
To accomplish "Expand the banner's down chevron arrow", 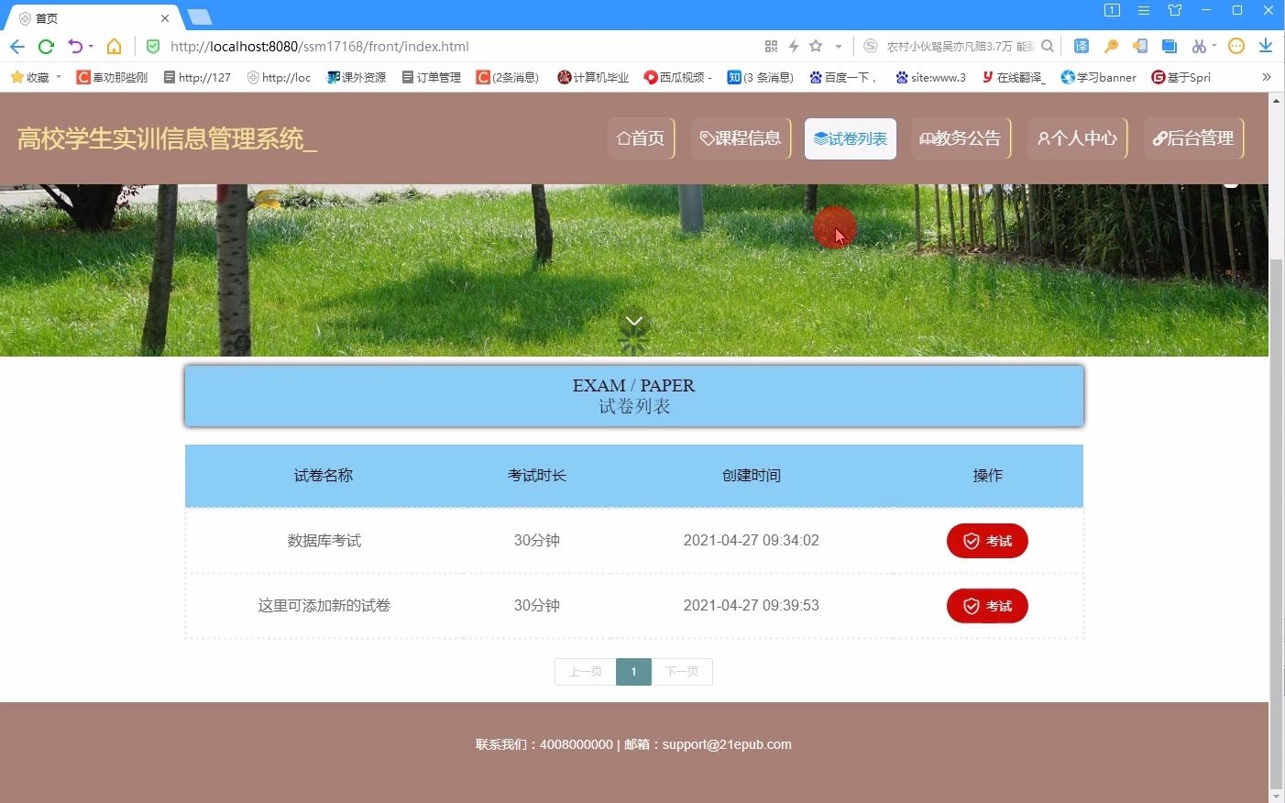I will 633,322.
